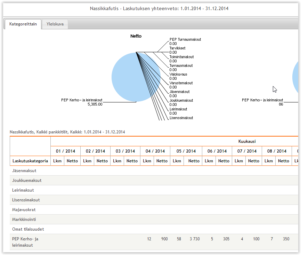This screenshot has height=255, width=301.
Task: Click the second chart's value 86
Action: click(x=281, y=104)
